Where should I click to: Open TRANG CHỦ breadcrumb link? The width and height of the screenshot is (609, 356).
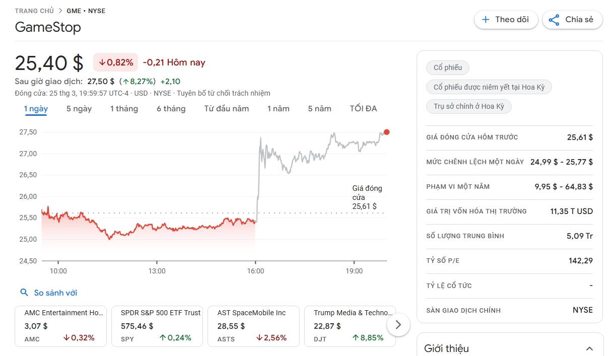click(34, 11)
